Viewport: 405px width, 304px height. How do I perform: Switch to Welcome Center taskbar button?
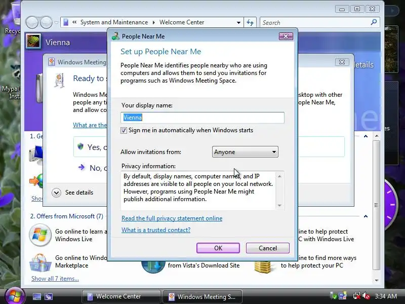(x=121, y=296)
